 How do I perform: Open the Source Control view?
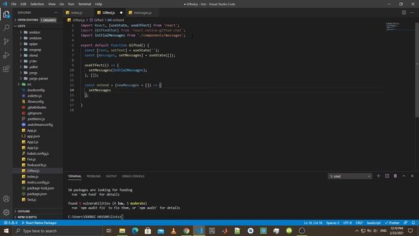coord(6,41)
